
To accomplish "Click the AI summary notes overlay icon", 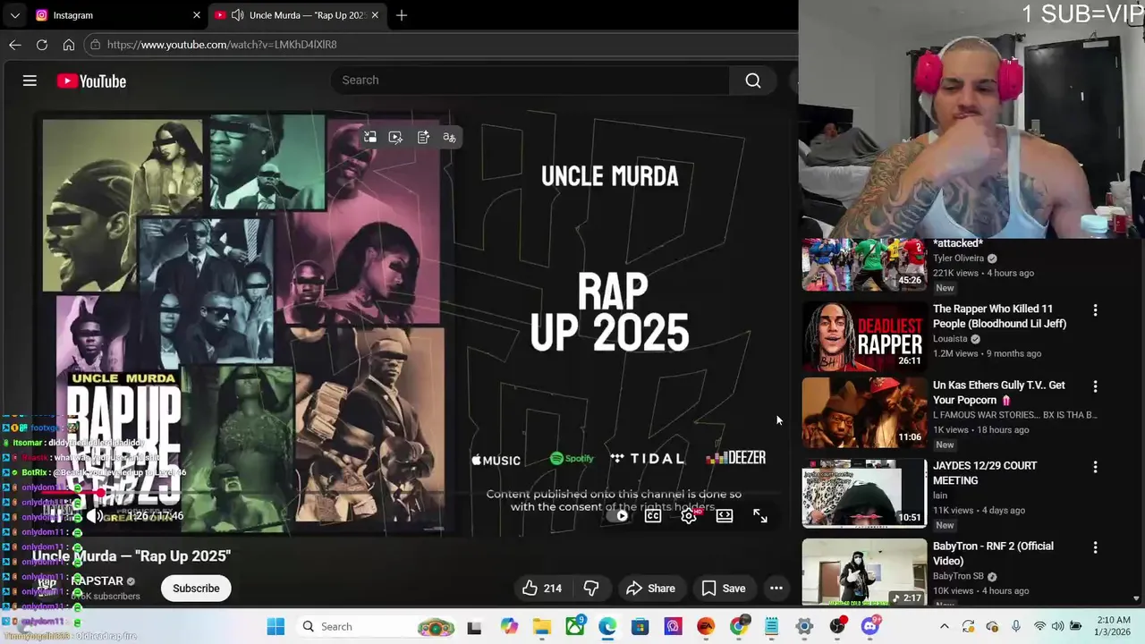I will click(423, 137).
